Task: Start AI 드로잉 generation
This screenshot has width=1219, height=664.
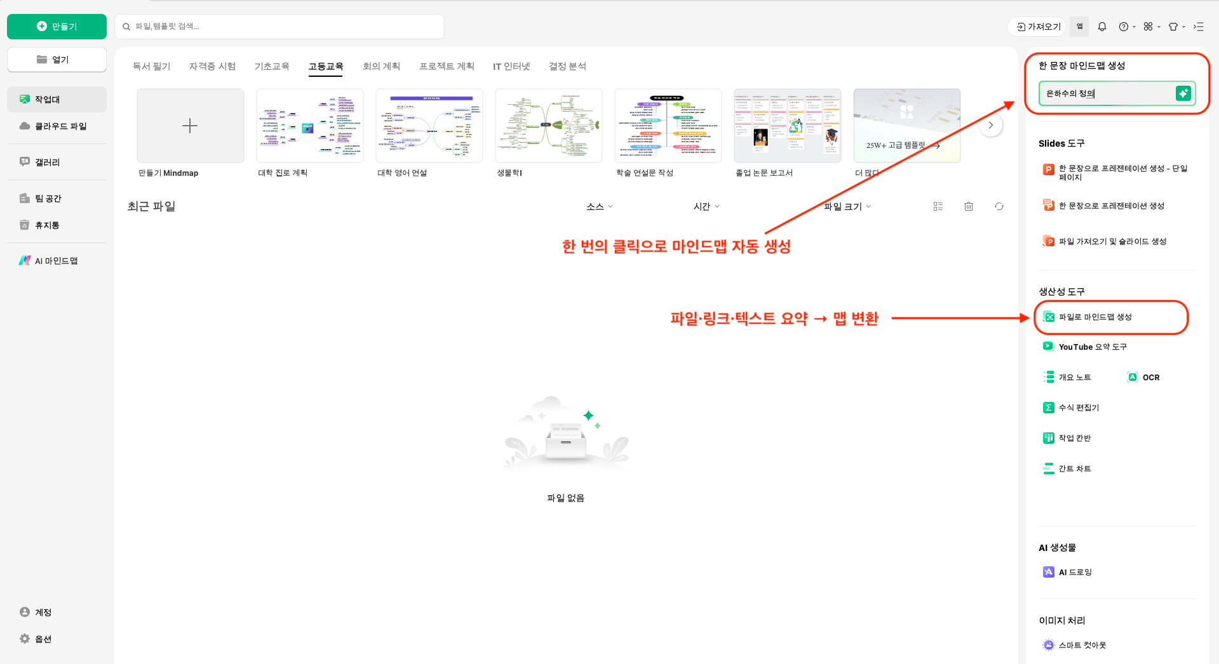Action: (1074, 571)
